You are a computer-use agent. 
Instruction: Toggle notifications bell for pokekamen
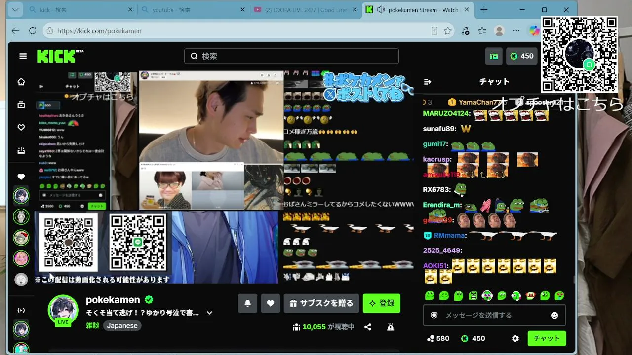247,303
